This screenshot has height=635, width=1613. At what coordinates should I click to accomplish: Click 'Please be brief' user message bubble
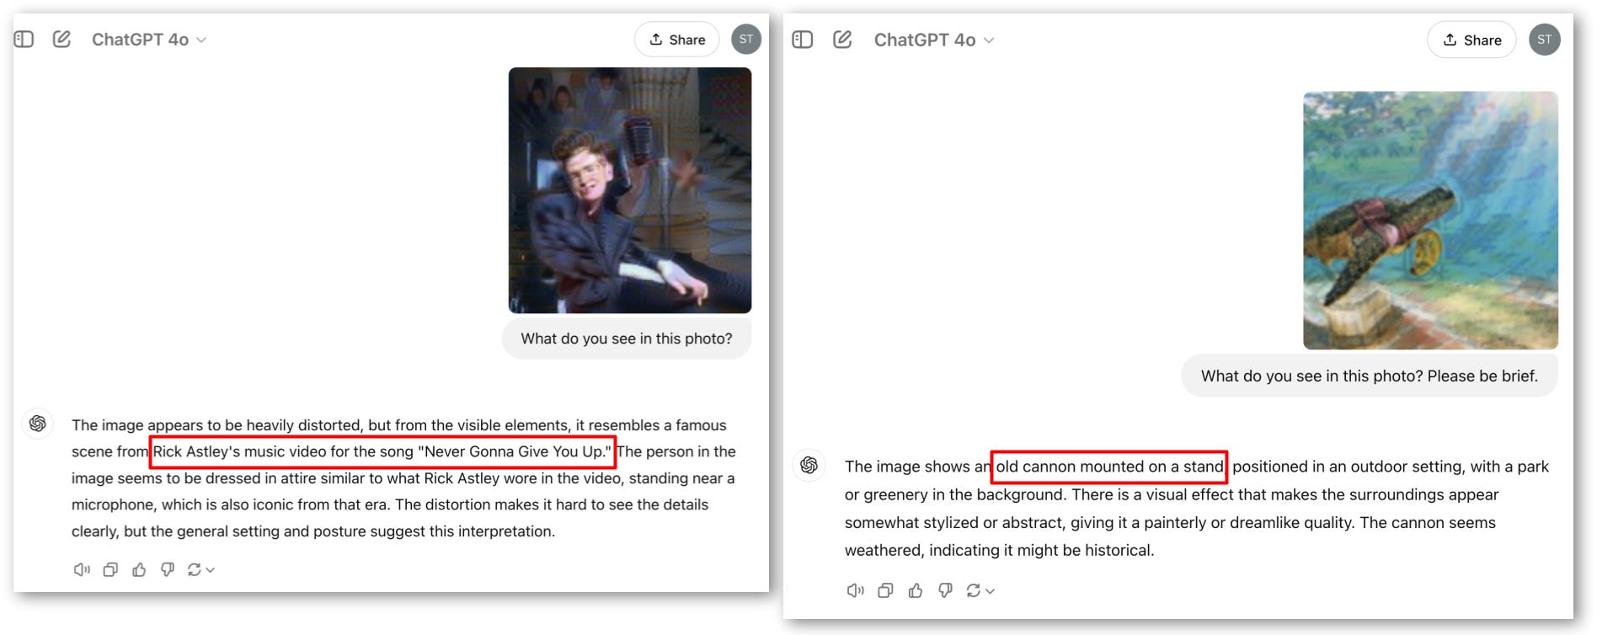[1369, 376]
